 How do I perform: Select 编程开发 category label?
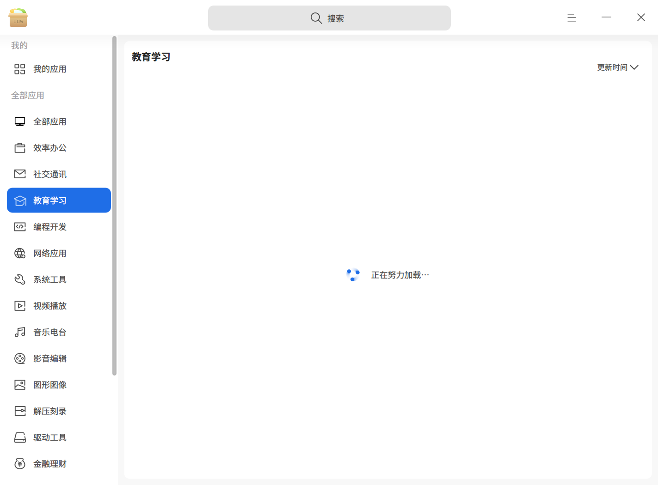[50, 227]
